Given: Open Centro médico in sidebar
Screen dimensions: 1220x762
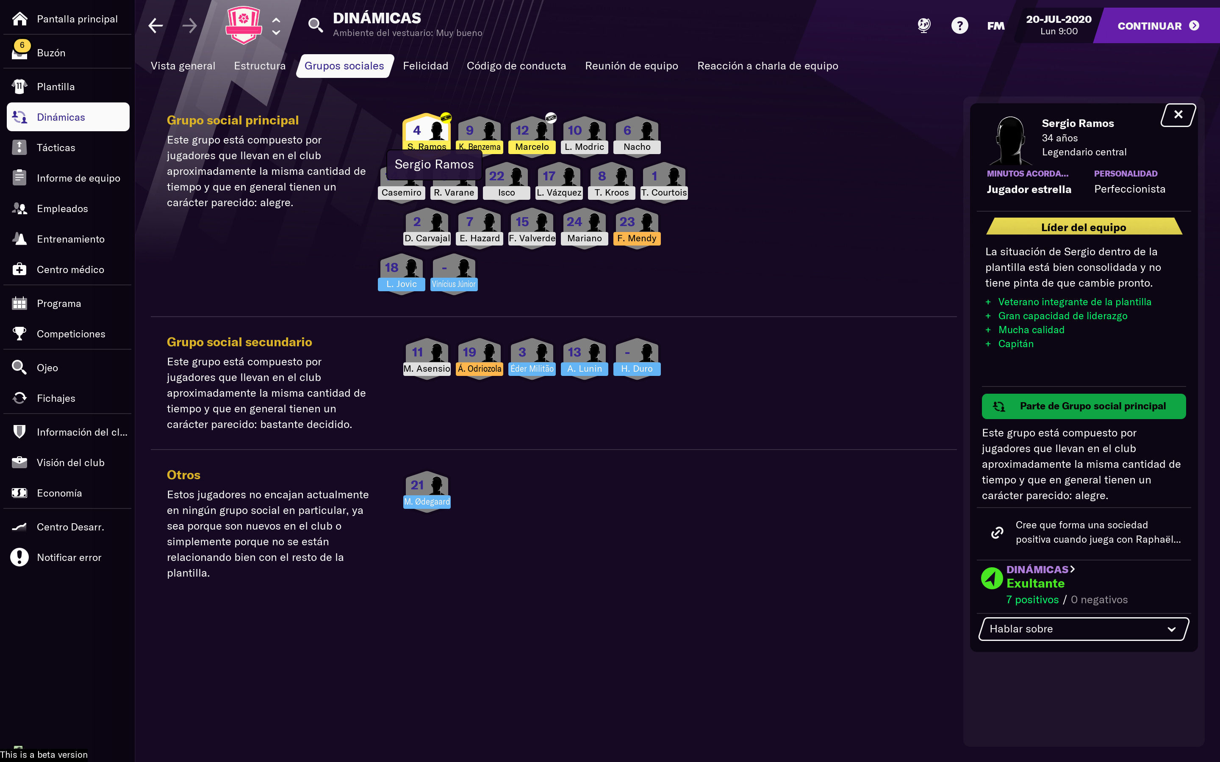Looking at the screenshot, I should pyautogui.click(x=70, y=270).
